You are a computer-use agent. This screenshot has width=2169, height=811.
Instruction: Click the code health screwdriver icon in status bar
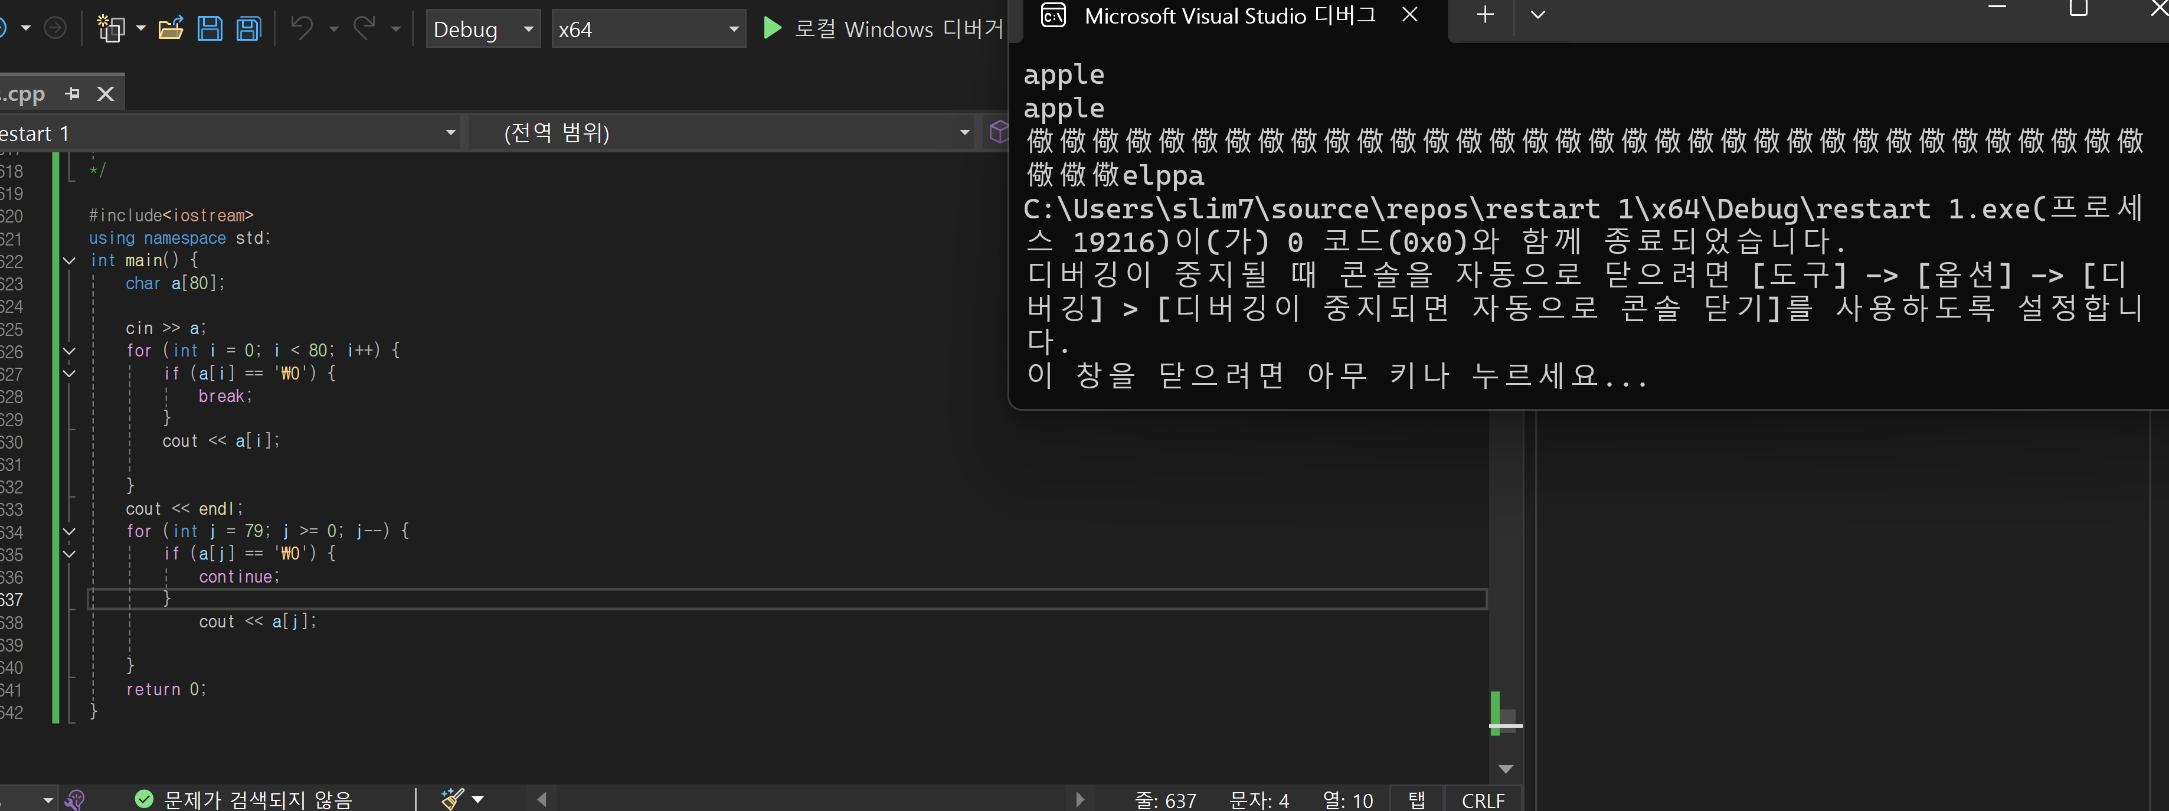(x=74, y=799)
